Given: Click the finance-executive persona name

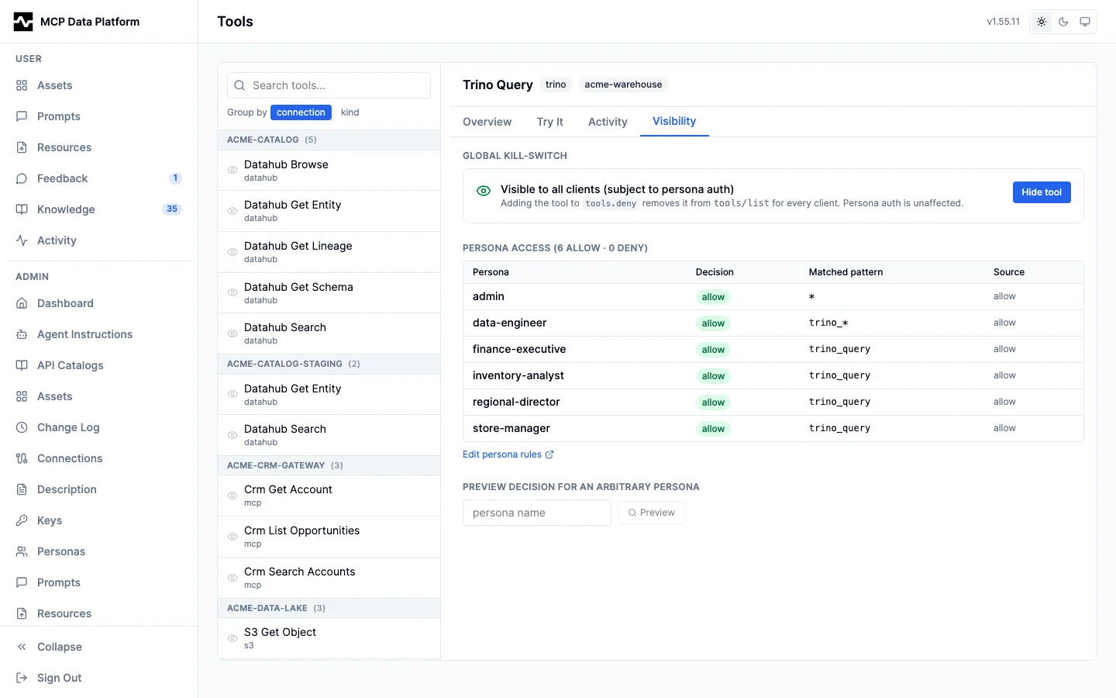Looking at the screenshot, I should 519,349.
